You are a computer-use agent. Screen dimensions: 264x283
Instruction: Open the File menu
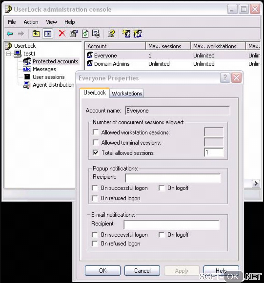[12, 22]
